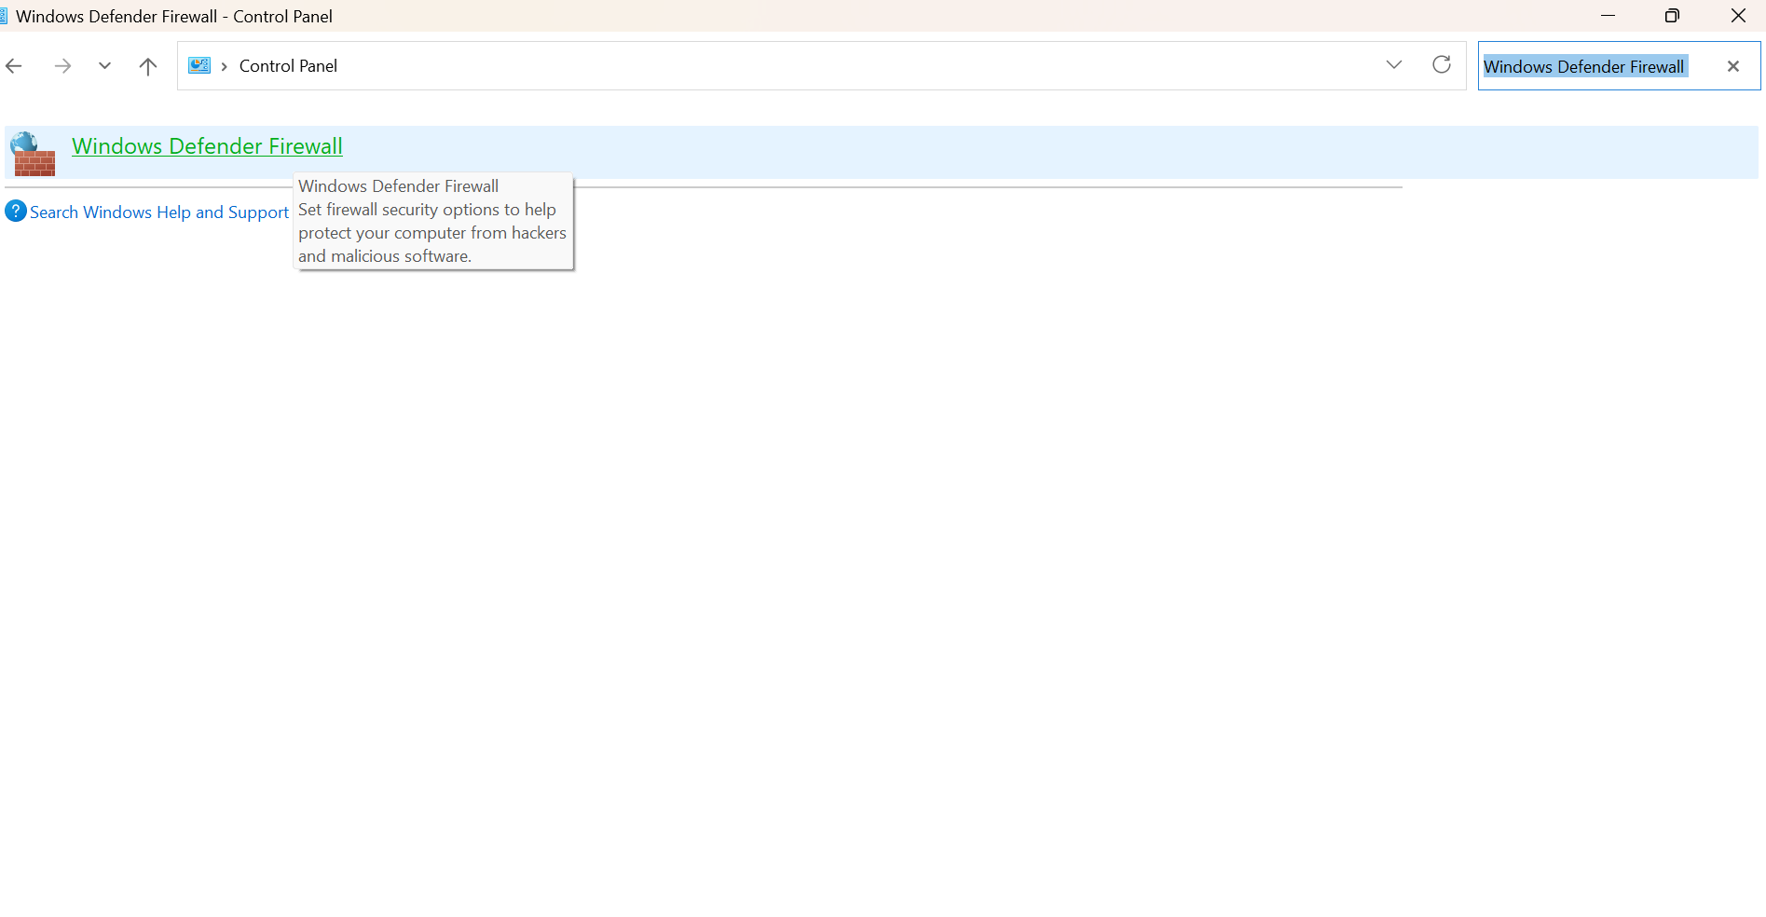
Task: Go up one level with Up arrow
Action: 147,66
